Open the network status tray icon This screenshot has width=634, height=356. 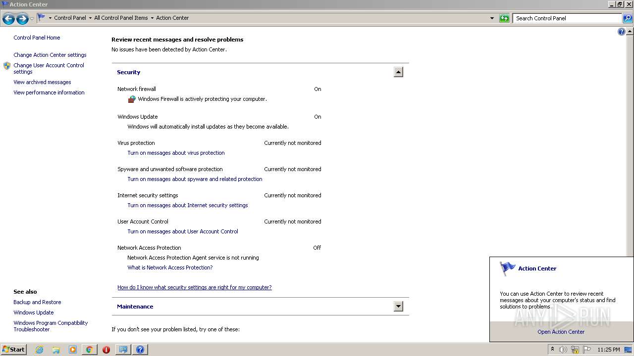(x=575, y=350)
